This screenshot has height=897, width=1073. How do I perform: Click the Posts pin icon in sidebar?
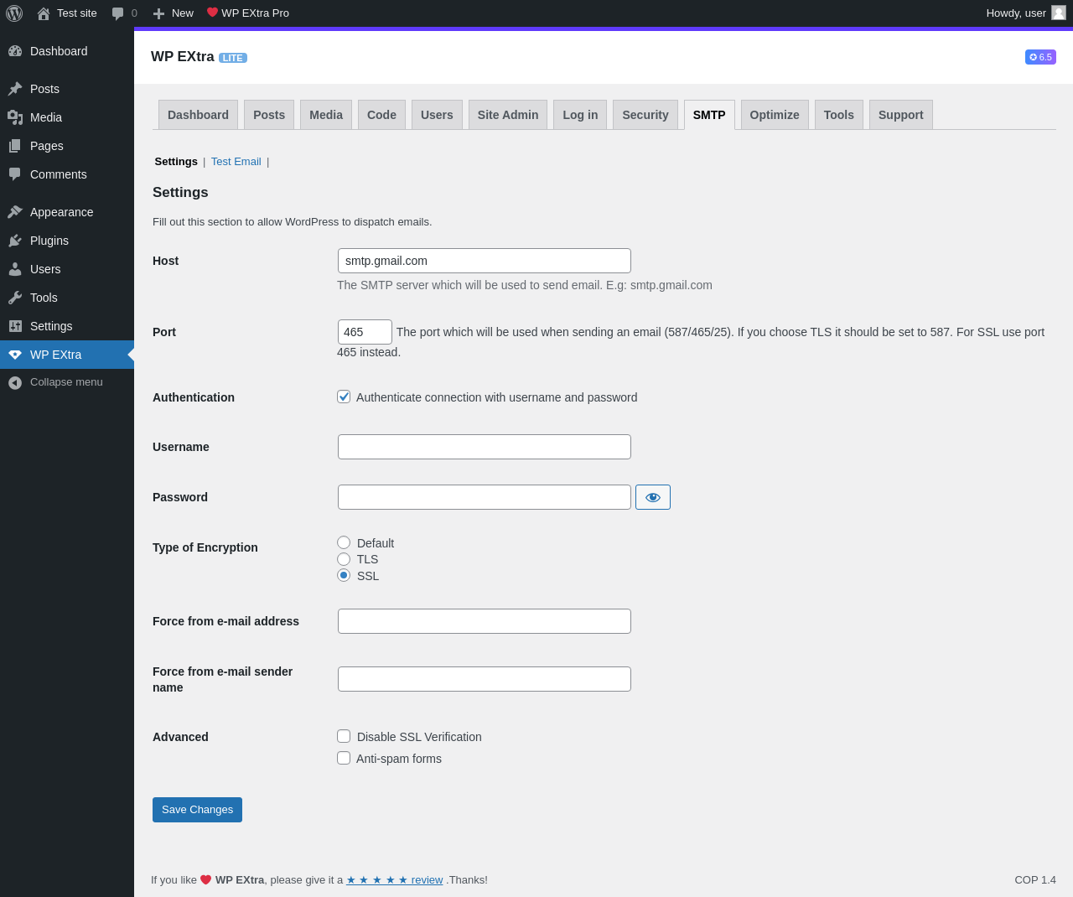click(15, 89)
